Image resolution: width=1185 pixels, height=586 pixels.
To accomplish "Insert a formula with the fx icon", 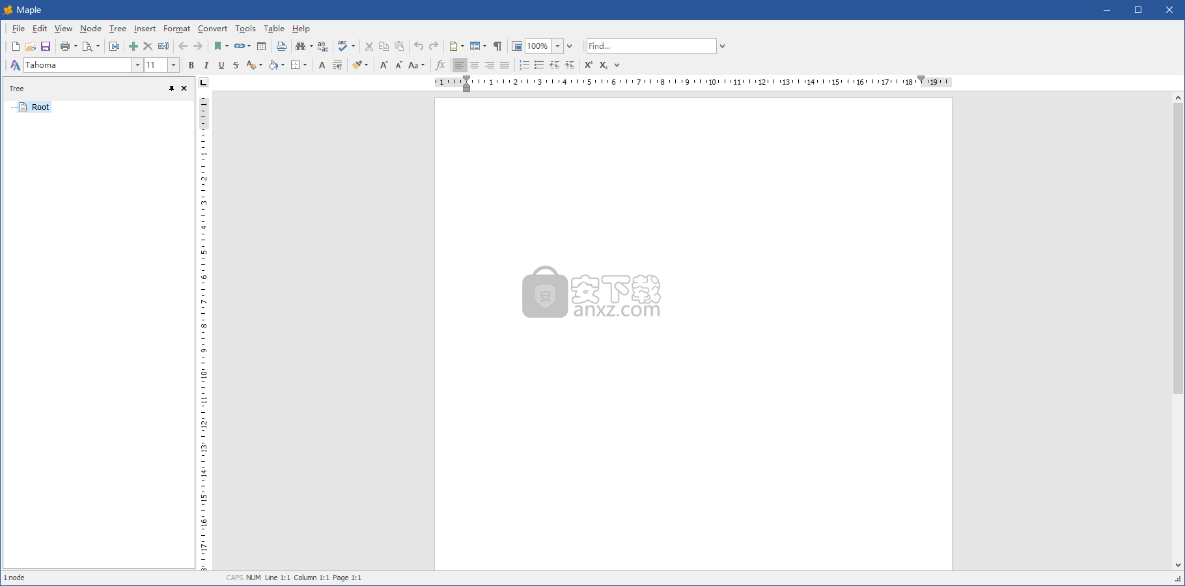I will [x=440, y=65].
